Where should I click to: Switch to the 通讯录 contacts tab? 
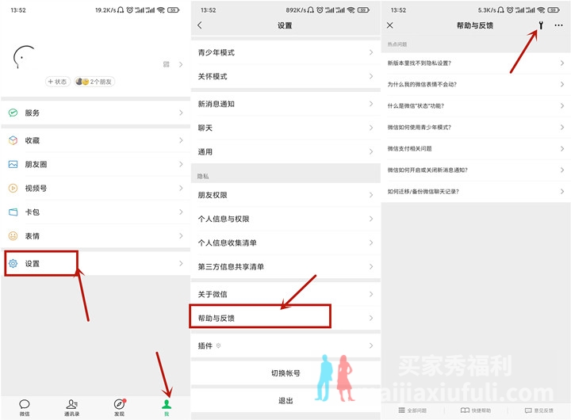pos(71,407)
